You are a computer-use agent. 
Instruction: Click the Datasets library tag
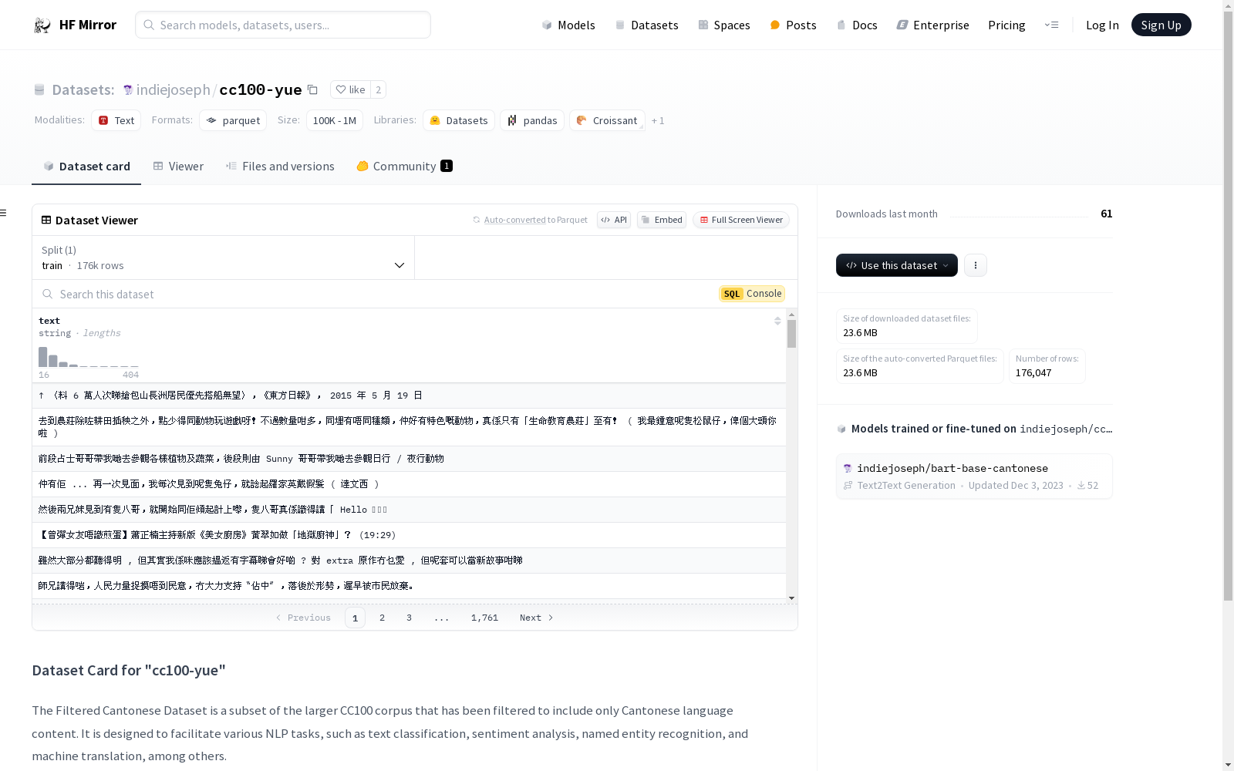(459, 120)
